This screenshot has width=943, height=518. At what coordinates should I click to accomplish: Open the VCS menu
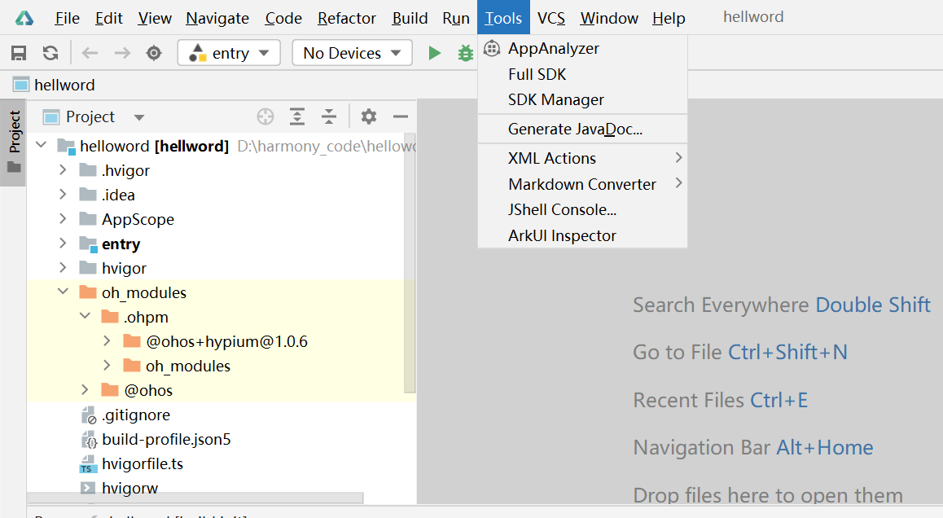click(x=550, y=18)
